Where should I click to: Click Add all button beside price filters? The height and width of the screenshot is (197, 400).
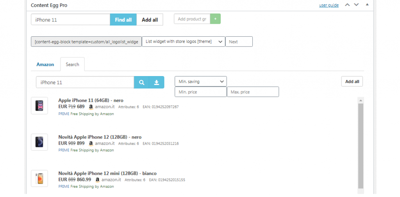tap(352, 82)
